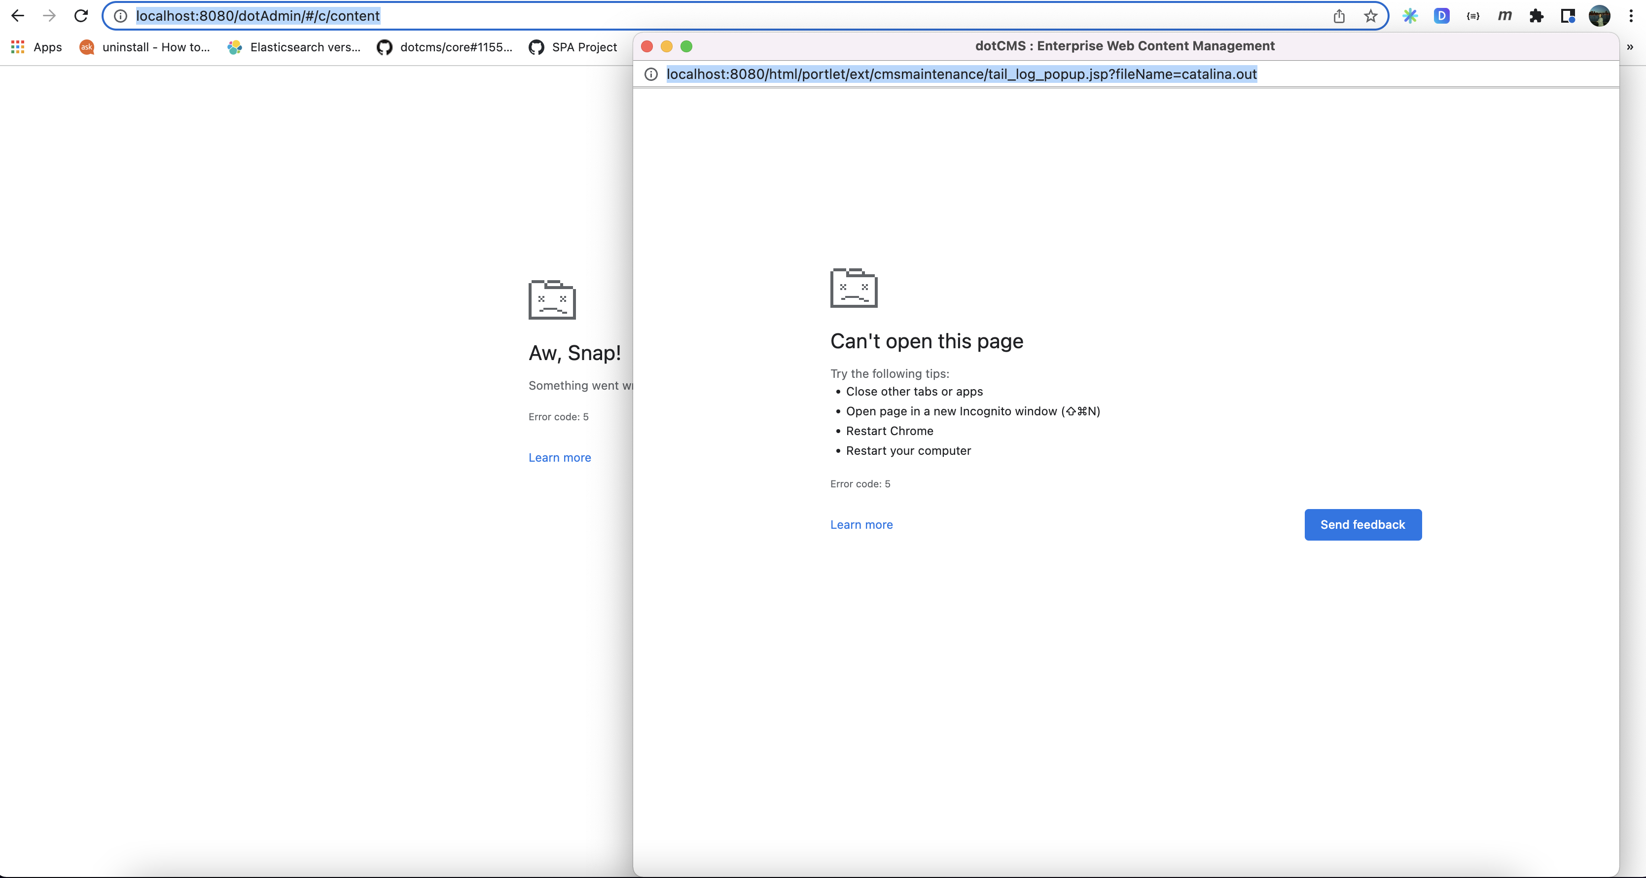Click Learn more in the popup window
Screen dimensions: 1646x878
861,525
